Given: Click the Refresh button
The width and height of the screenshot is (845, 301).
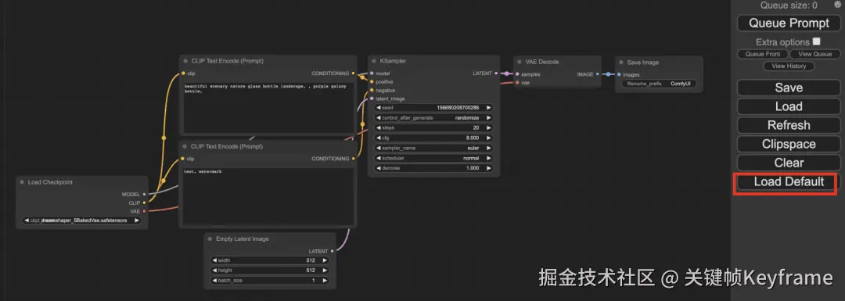Looking at the screenshot, I should (789, 125).
